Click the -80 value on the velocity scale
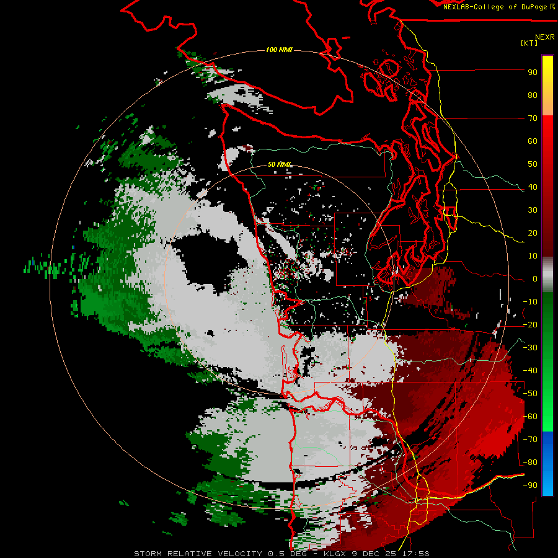This screenshot has height=558, width=558. tap(530, 463)
